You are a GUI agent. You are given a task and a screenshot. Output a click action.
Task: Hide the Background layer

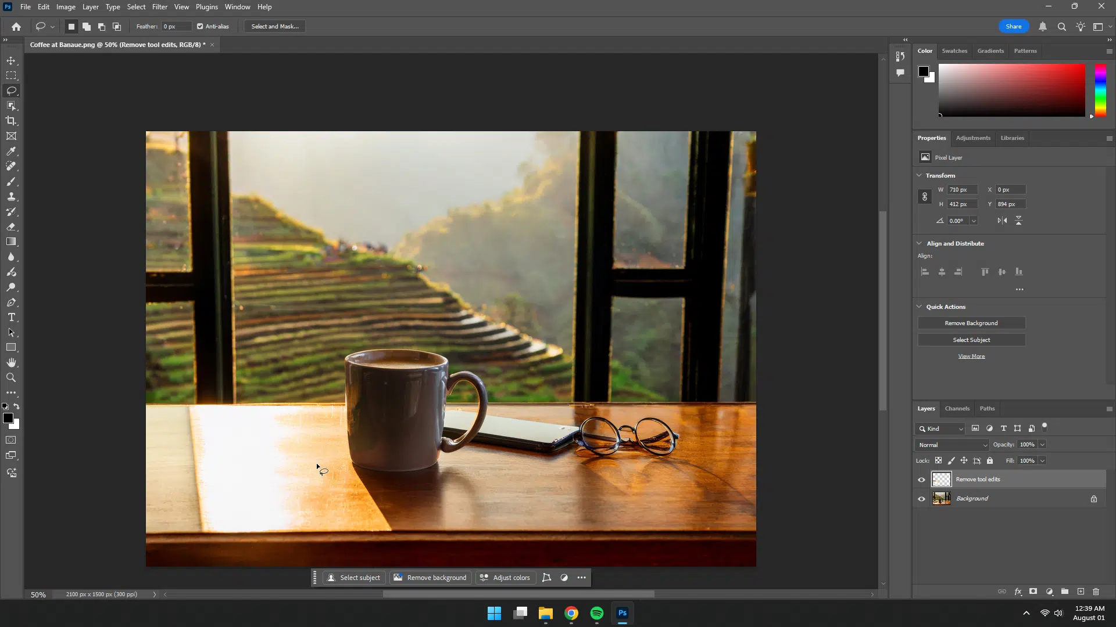(921, 499)
